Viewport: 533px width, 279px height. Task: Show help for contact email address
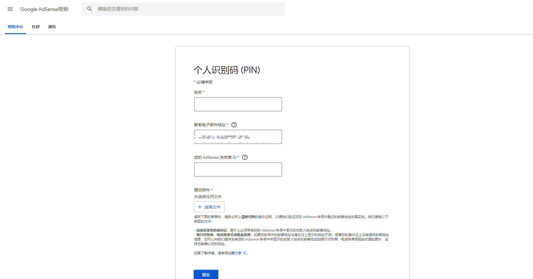(x=234, y=125)
